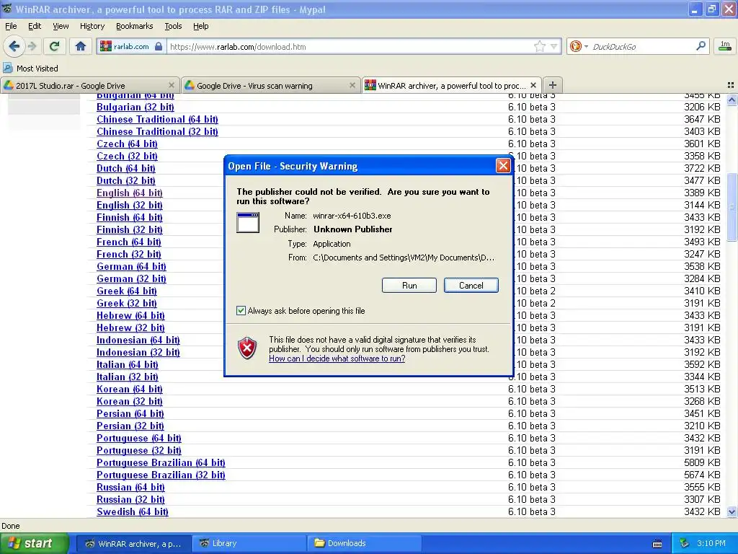Download Bulgarian (32 bit) version

[x=135, y=107]
